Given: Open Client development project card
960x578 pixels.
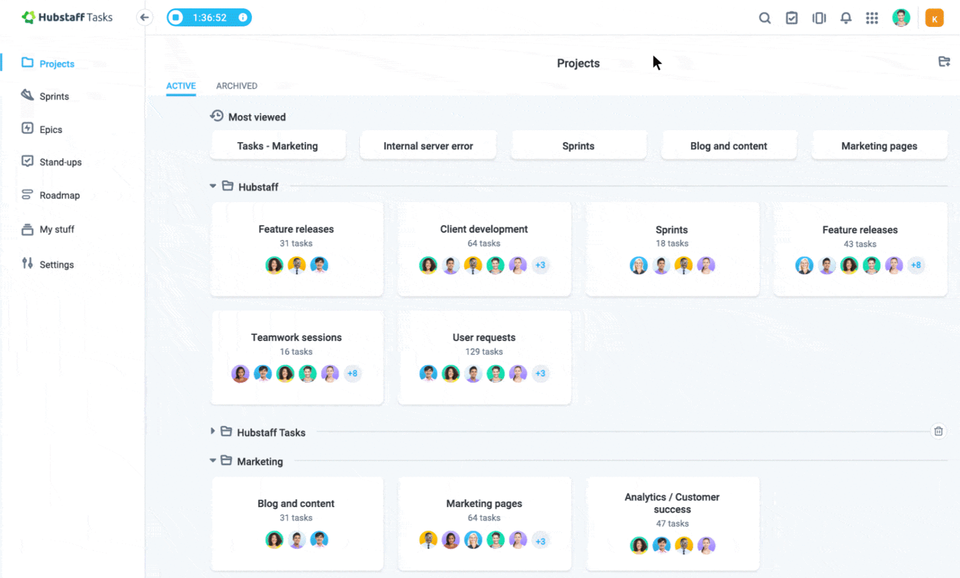Looking at the screenshot, I should pyautogui.click(x=485, y=249).
